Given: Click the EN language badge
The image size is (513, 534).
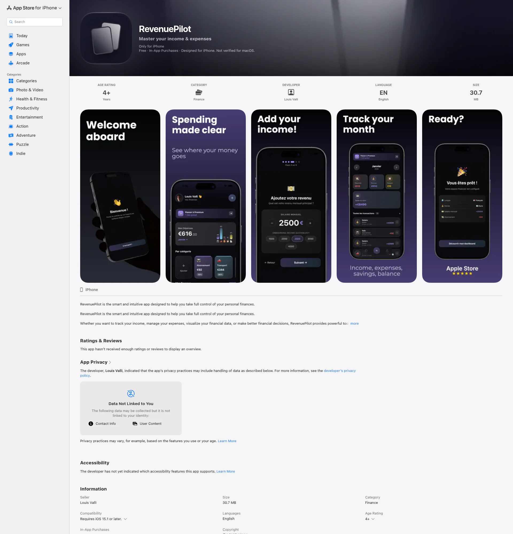Looking at the screenshot, I should (383, 93).
